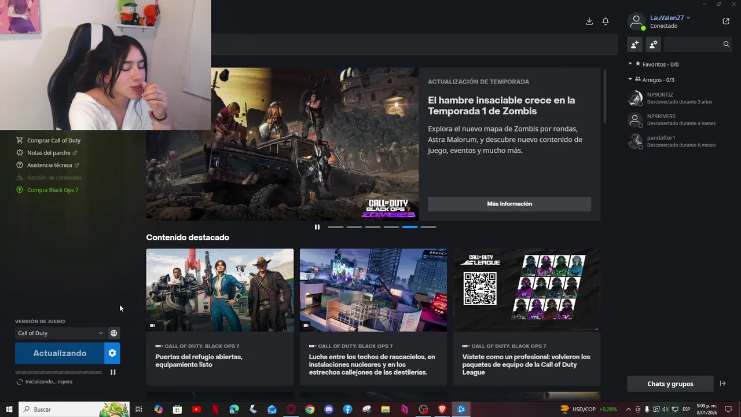
Task: Collapse the social panel arrow icon
Action: click(722, 384)
